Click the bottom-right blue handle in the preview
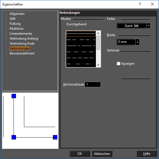Screen dimensions: 159x159 pyautogui.click(x=55, y=137)
